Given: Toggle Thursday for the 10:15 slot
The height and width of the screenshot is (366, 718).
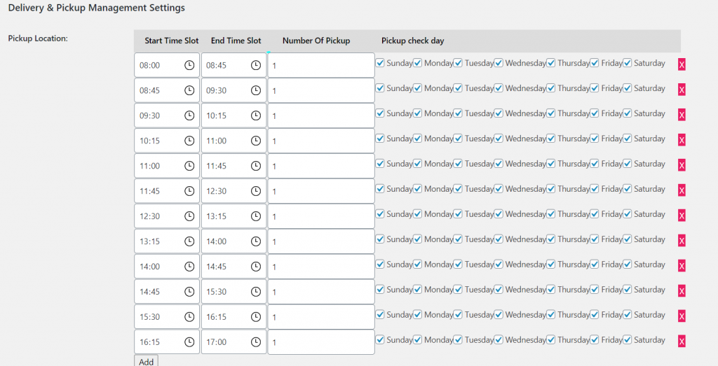Looking at the screenshot, I should coord(551,138).
